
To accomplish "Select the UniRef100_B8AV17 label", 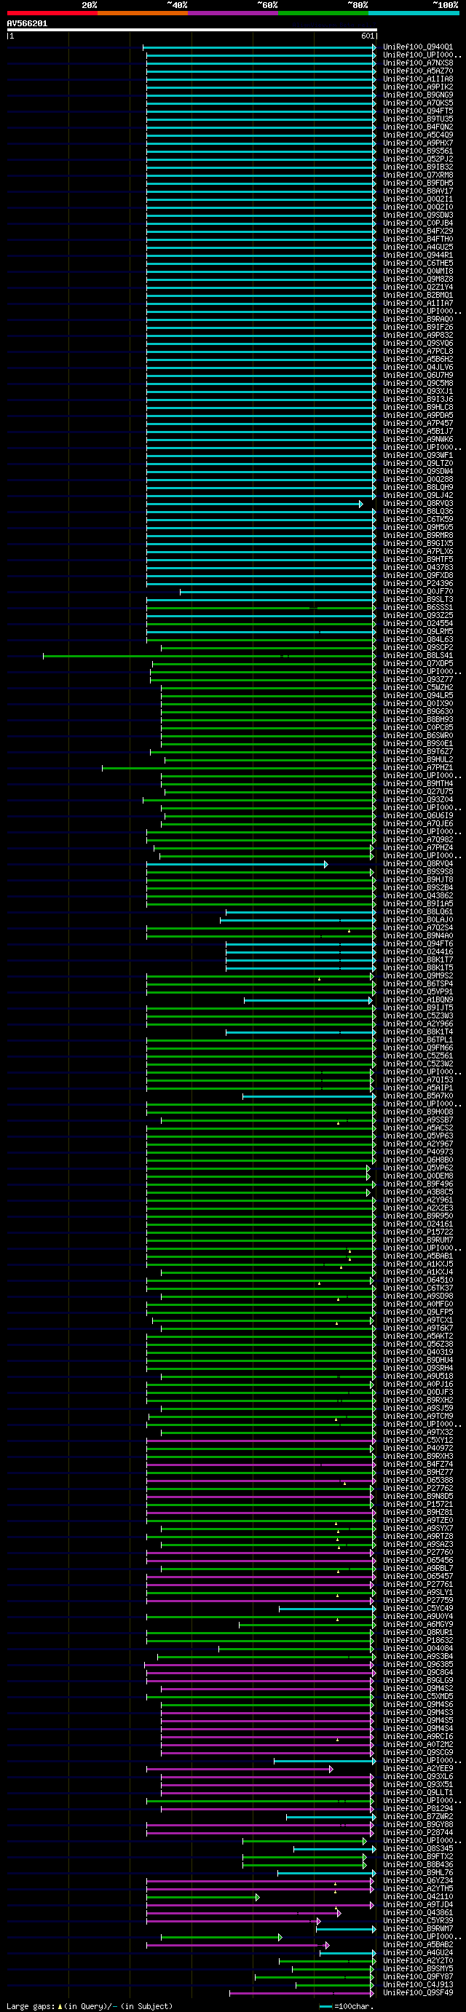I will [x=417, y=191].
